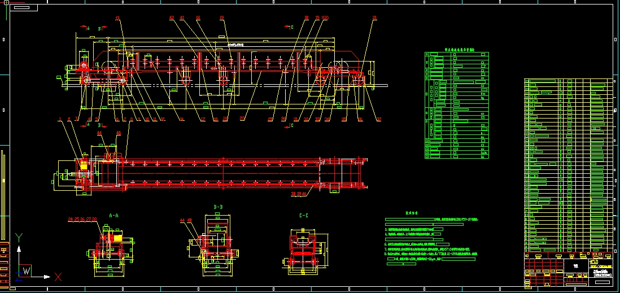The width and height of the screenshot is (620, 293).
Task: Select the bottom section arrow marker C
Action: pyautogui.click(x=289, y=126)
